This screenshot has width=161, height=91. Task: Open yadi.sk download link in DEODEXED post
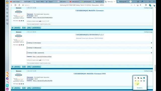(42, 57)
